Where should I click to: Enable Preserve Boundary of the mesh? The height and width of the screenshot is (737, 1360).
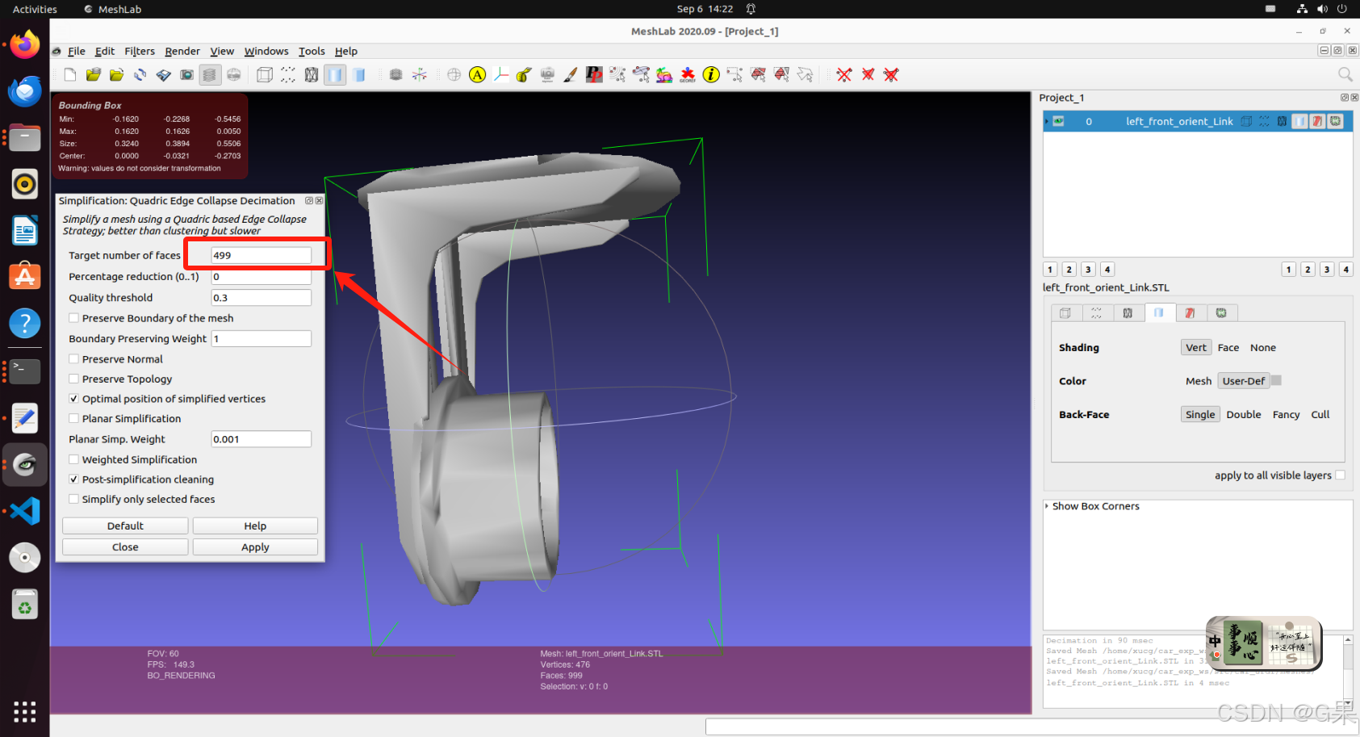coord(74,318)
